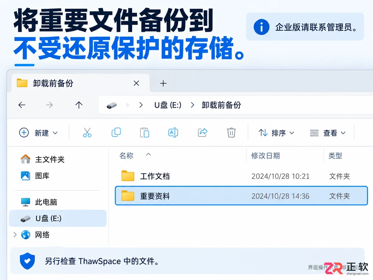Image resolution: width=373 pixels, height=280 pixels.
Task: Open the 新建 dropdown menu
Action: 38,133
